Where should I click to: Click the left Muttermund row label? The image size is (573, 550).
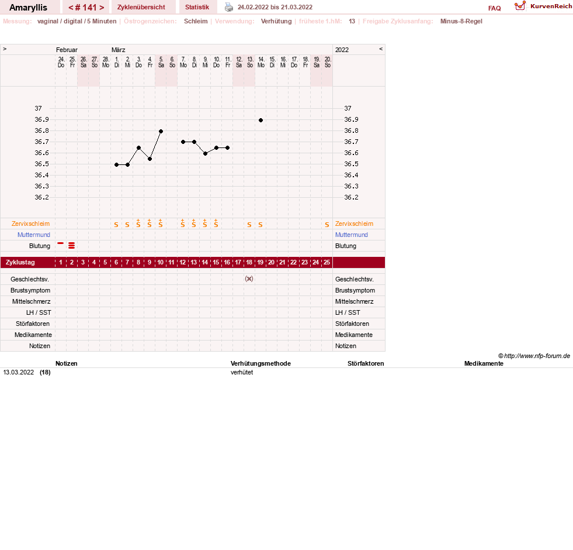coord(34,235)
